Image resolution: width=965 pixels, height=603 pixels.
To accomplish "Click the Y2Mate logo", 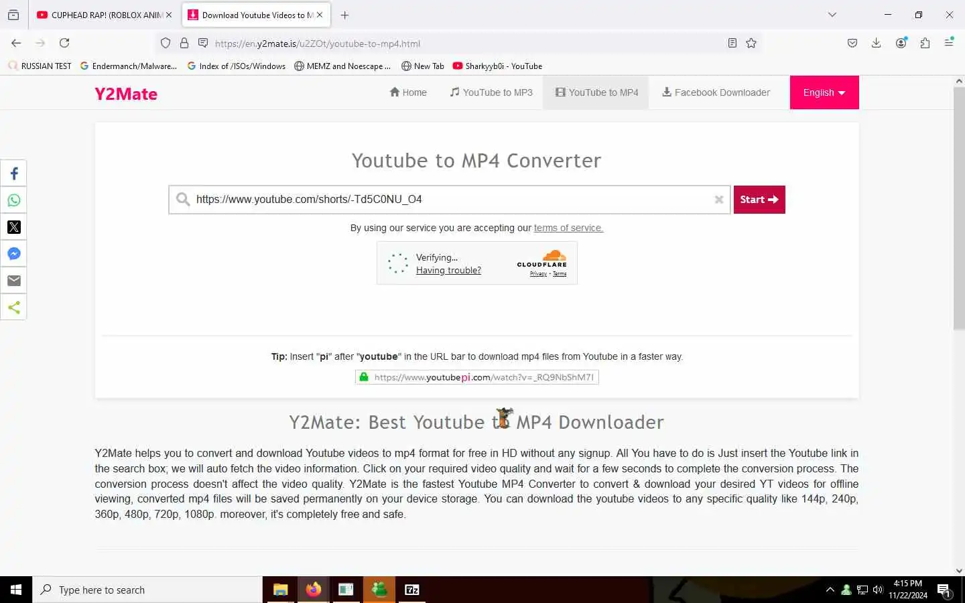I will (126, 94).
